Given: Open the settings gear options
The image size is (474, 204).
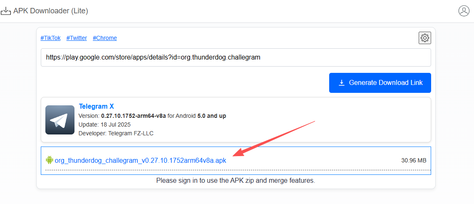Looking at the screenshot, I should (424, 38).
